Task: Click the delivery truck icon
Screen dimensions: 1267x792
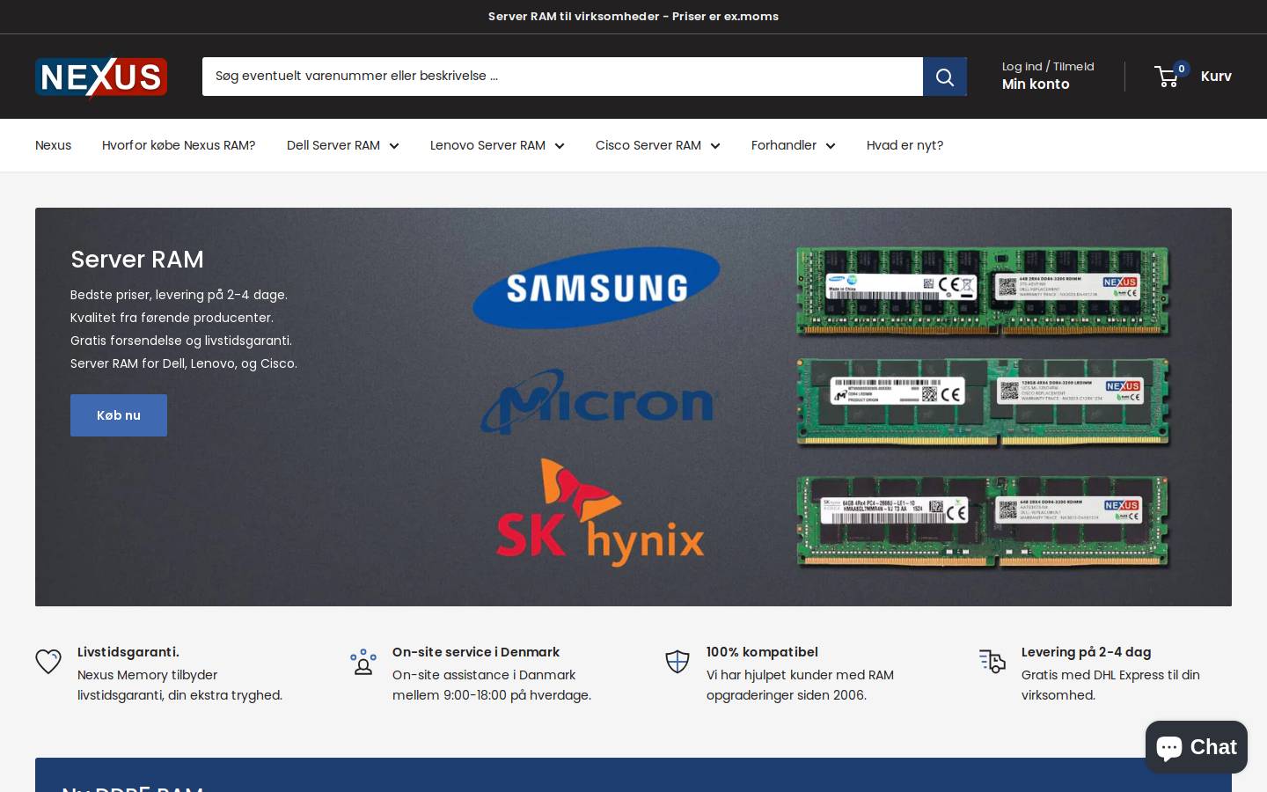Action: 992,661
